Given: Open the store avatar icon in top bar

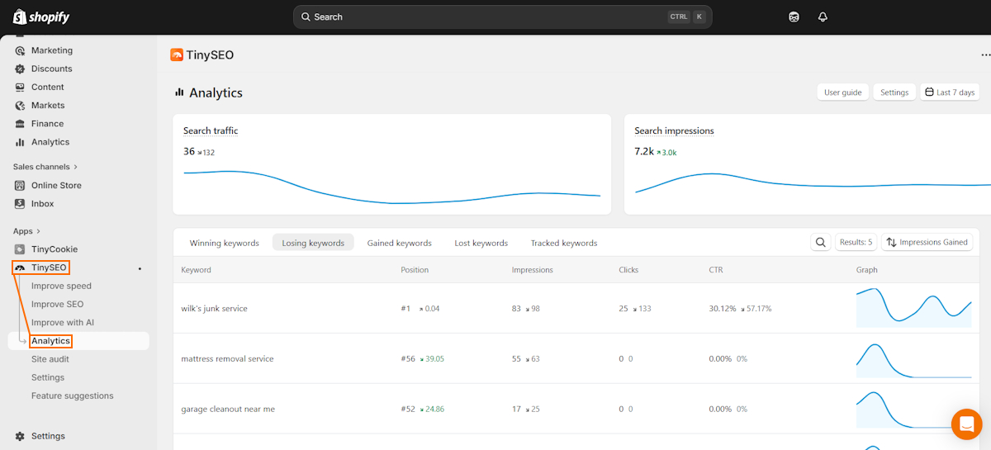Looking at the screenshot, I should click(x=794, y=17).
